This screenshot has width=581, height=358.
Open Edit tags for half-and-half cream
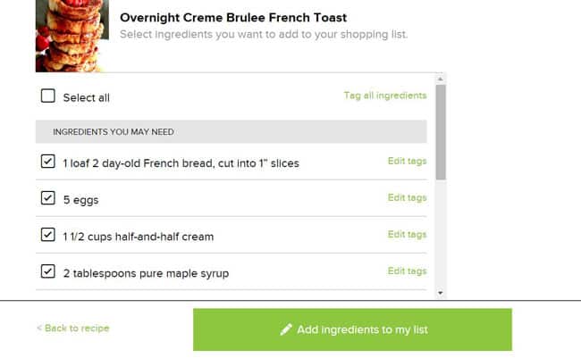coord(407,235)
